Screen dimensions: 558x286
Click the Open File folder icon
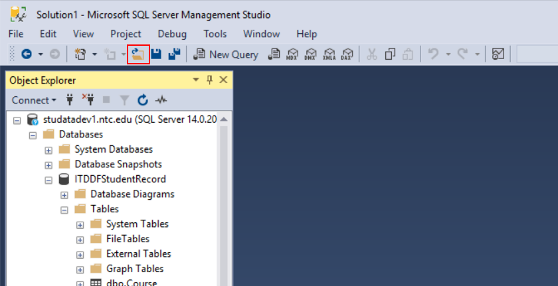coord(138,54)
